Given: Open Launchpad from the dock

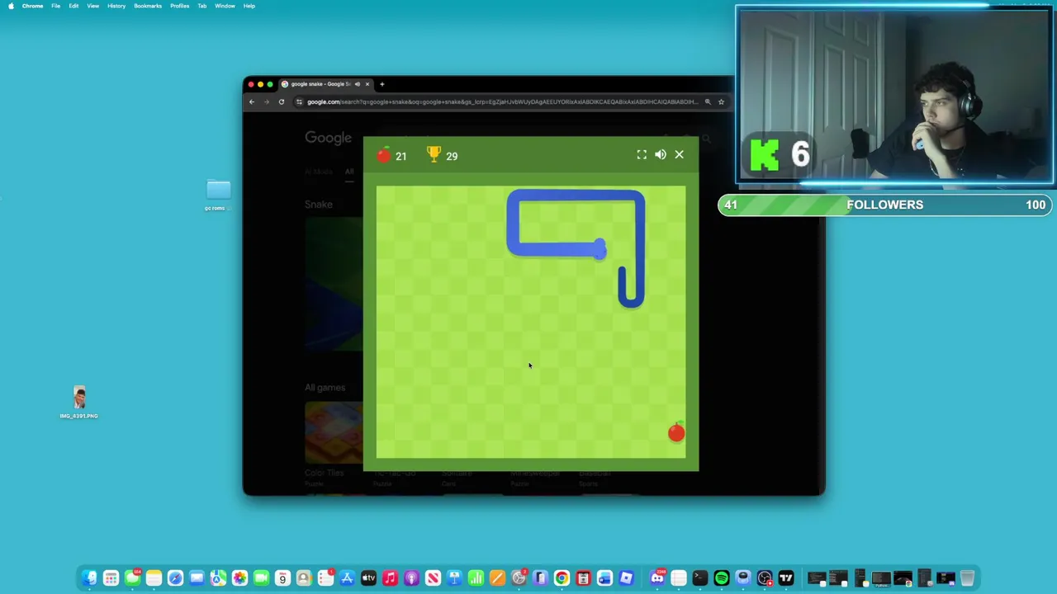Looking at the screenshot, I should pos(111,577).
